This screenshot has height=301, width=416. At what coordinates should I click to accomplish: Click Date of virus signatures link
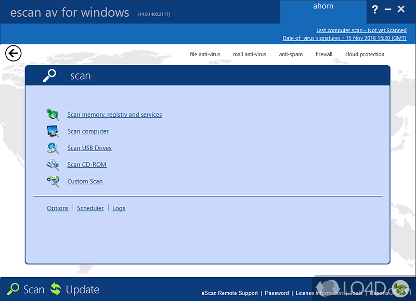[344, 38]
